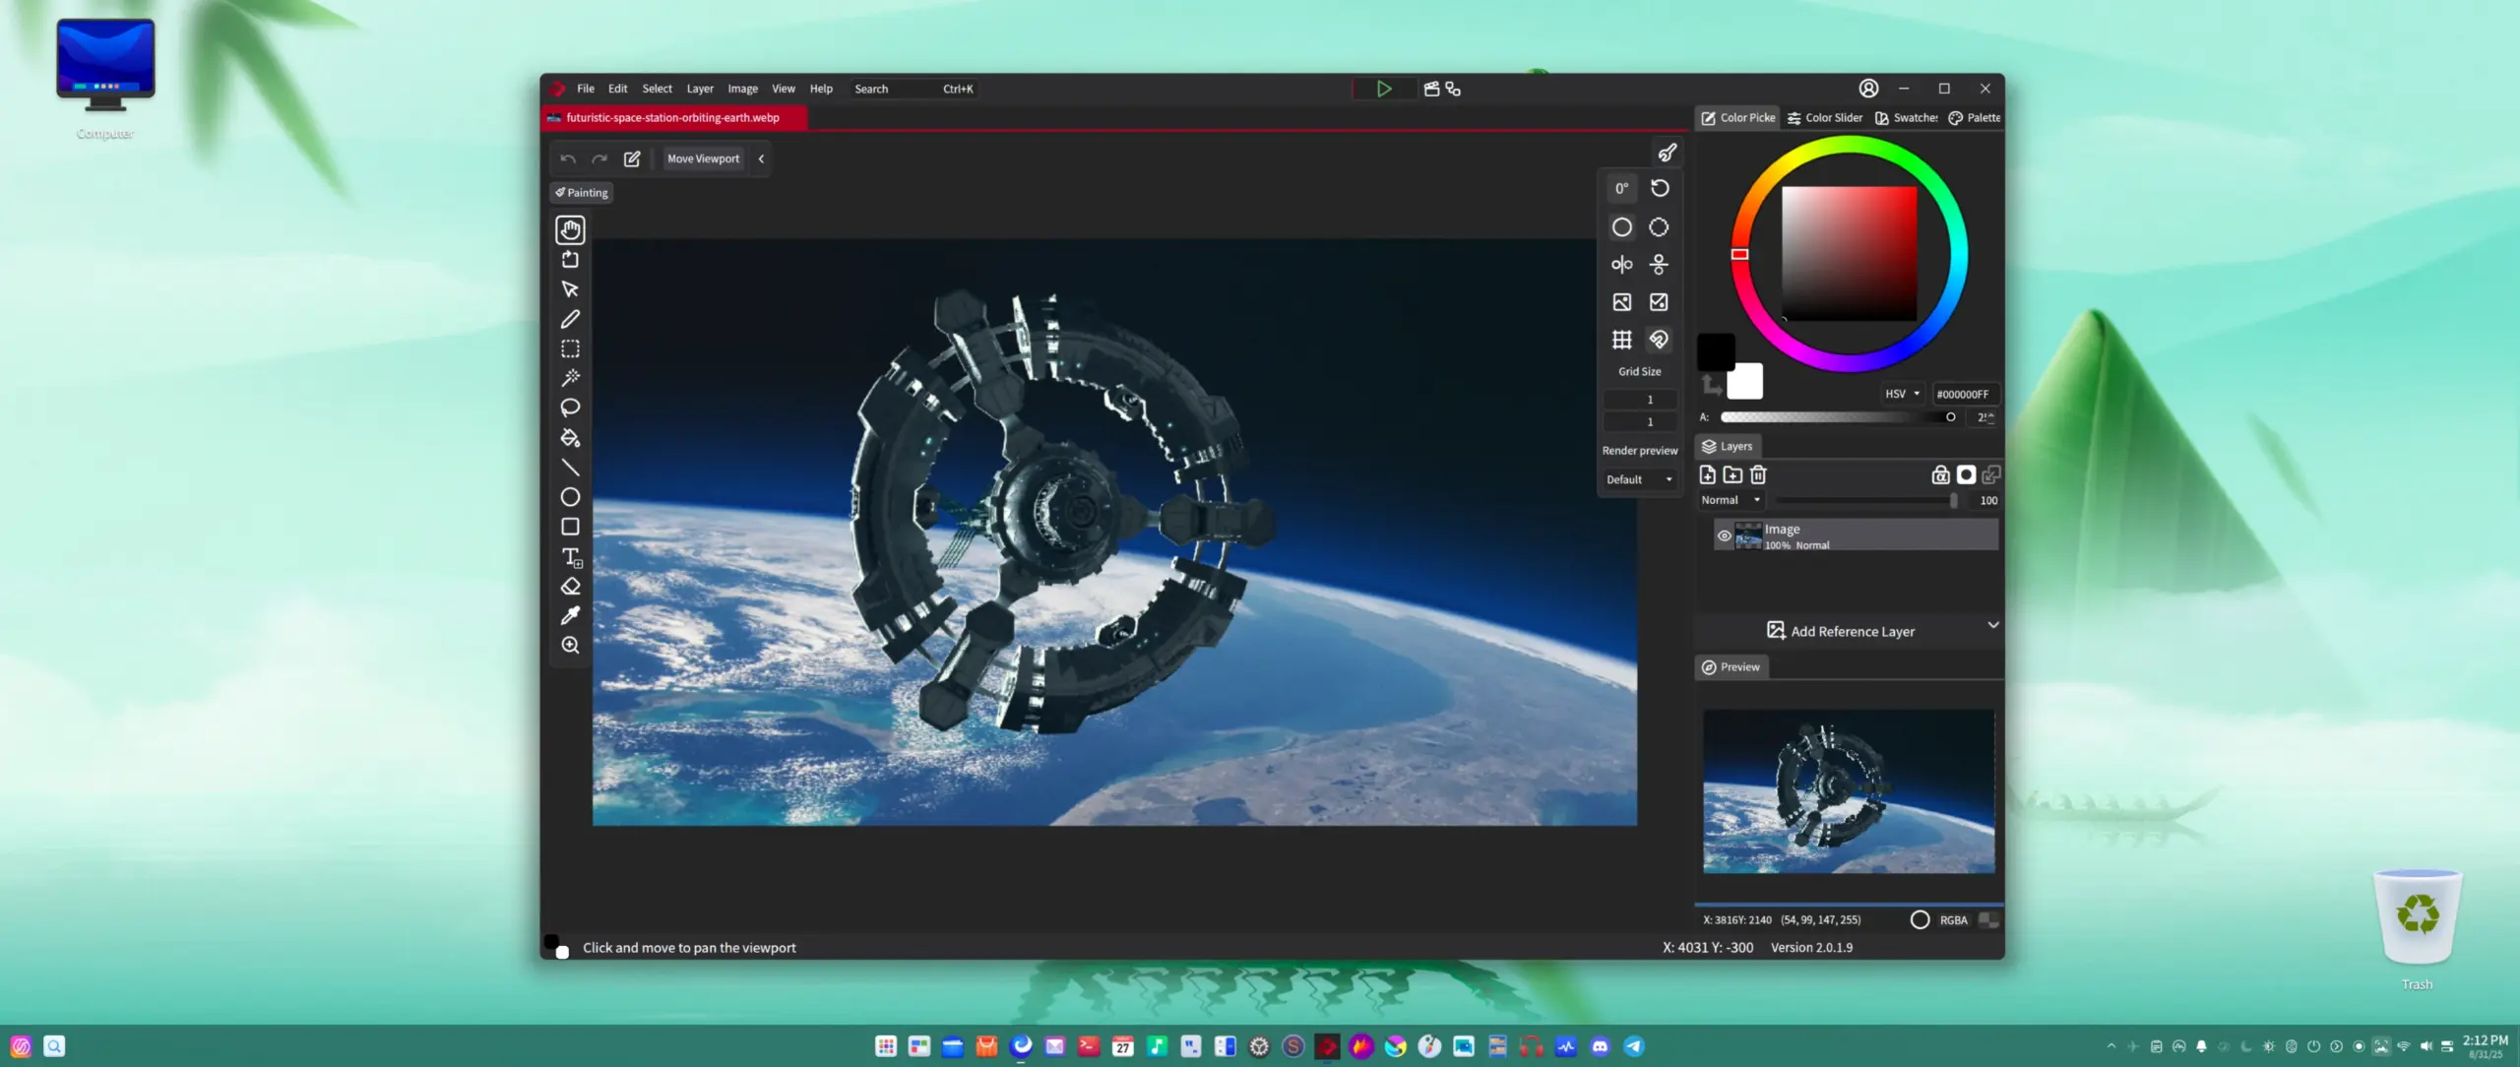Click the Undo arrow
The image size is (2520, 1067).
[568, 158]
